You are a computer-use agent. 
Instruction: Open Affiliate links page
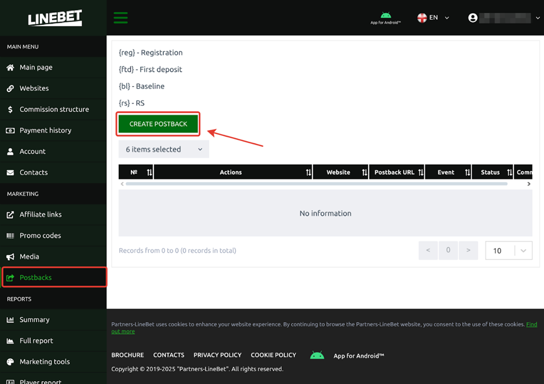[x=53, y=215]
